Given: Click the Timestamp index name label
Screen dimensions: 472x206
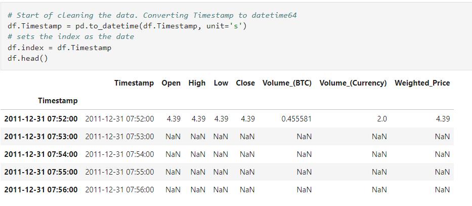Looking at the screenshot, I should pyautogui.click(x=58, y=101).
